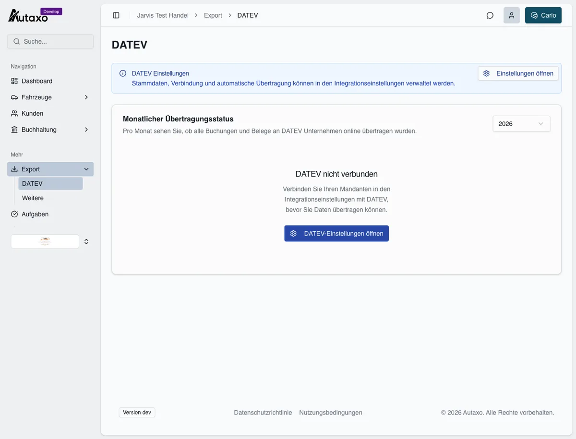Click the Dashboard grid icon
The width and height of the screenshot is (576, 439).
(14, 81)
